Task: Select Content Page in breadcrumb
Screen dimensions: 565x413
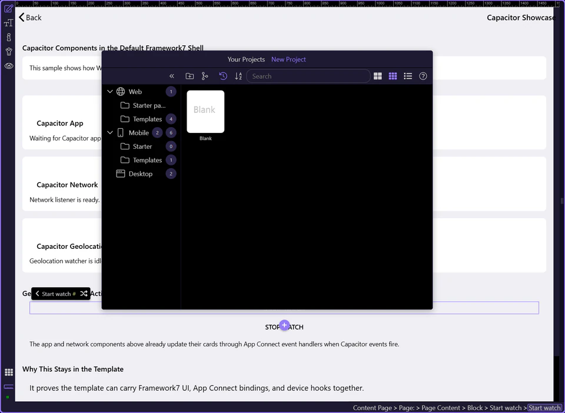Action: click(372, 408)
